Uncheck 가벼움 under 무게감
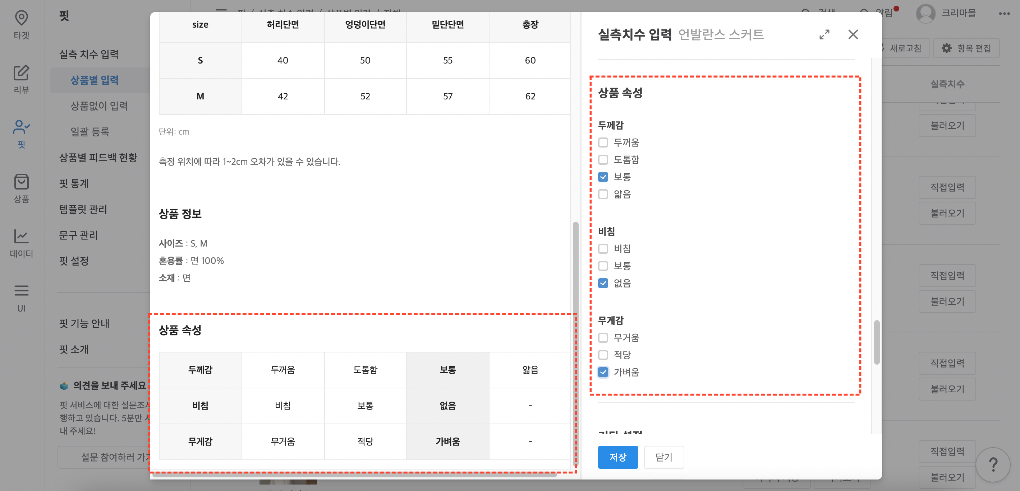The image size is (1020, 491). pyautogui.click(x=603, y=372)
